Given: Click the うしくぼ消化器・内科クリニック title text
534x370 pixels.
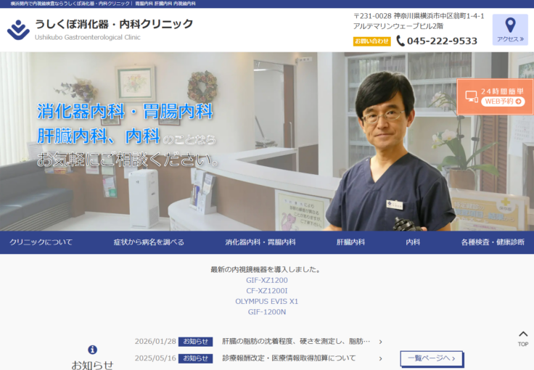Looking at the screenshot, I should (114, 24).
